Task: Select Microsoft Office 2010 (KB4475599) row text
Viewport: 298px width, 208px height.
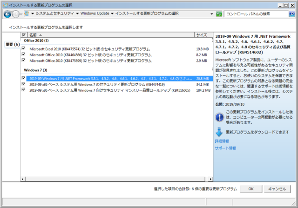Action: click(90, 61)
